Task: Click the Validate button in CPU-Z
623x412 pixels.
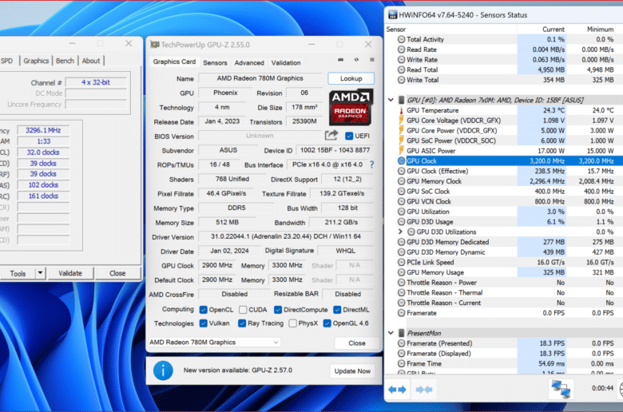Action: (70, 273)
